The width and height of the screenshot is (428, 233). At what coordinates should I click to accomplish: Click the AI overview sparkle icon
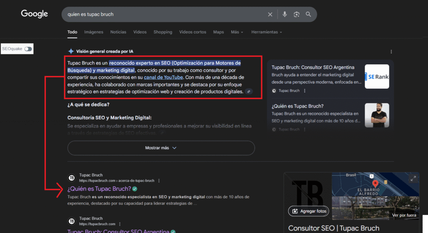point(71,51)
